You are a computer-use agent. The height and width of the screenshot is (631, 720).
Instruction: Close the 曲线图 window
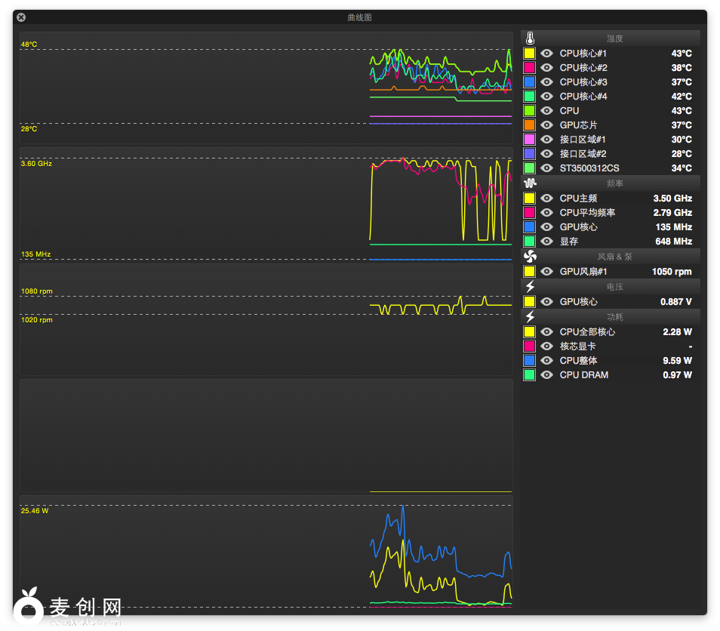pos(21,17)
